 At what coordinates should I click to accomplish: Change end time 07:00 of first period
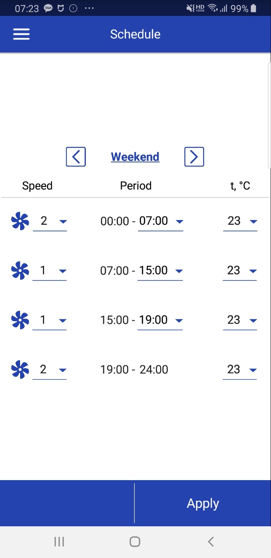tap(160, 222)
